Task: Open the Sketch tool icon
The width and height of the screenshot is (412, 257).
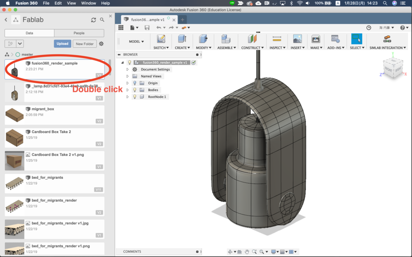Action: [x=161, y=39]
